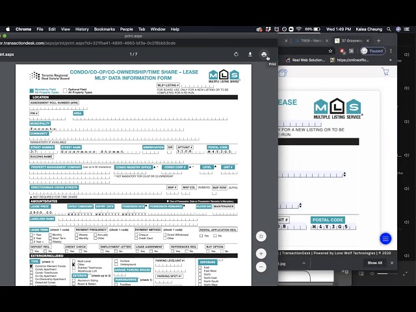Click the fit-to-page round button

point(261,237)
